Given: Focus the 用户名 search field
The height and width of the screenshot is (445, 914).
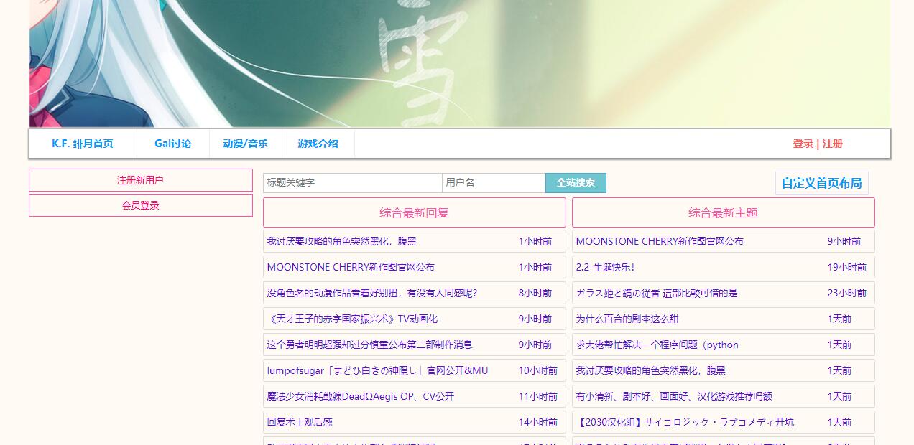Looking at the screenshot, I should pos(494,183).
